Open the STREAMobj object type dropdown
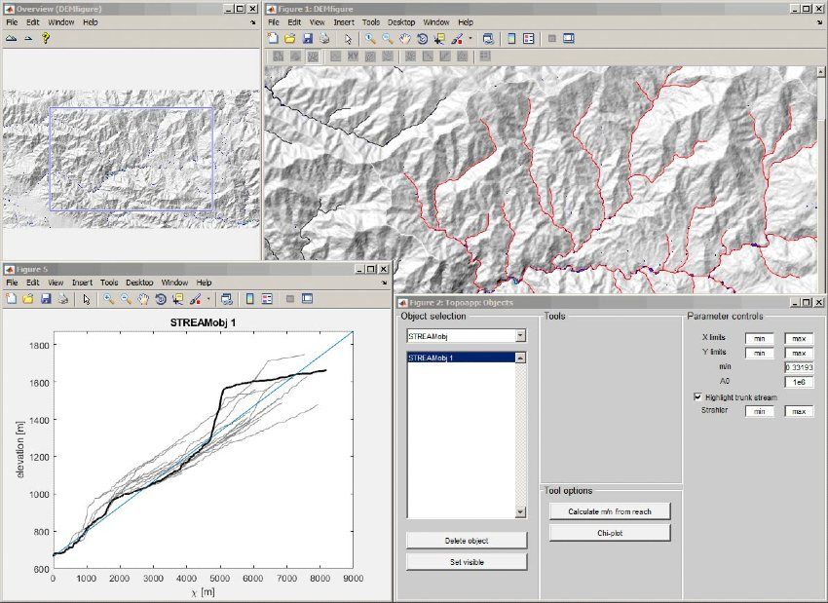Screen dimensions: 828x603 click(x=520, y=335)
